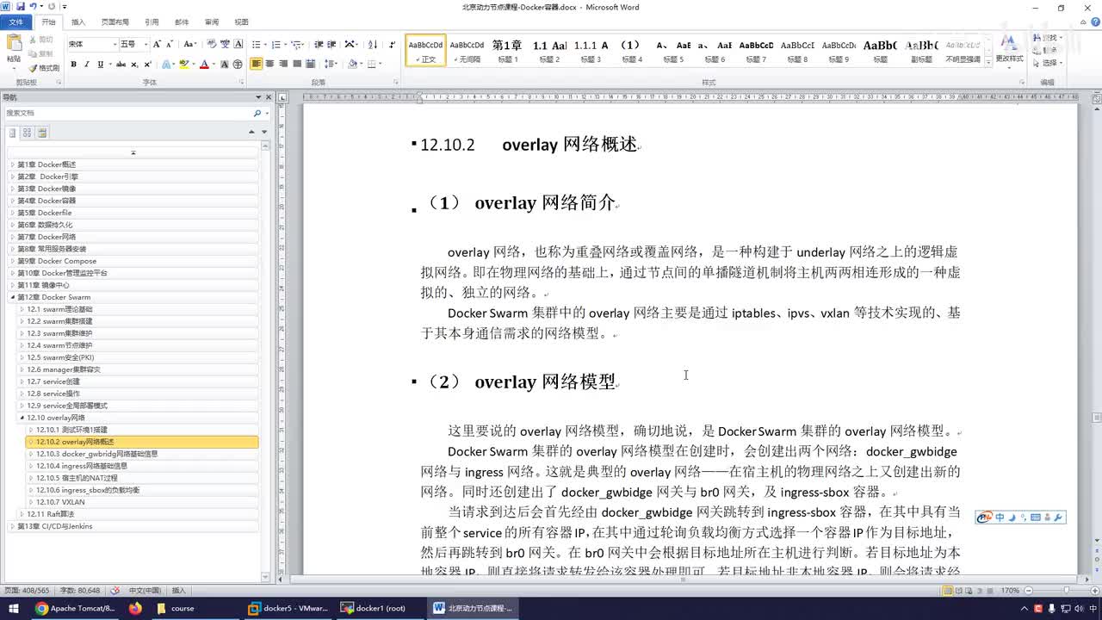Apply the 无间隔 style
This screenshot has width=1102, height=620.
(467, 51)
